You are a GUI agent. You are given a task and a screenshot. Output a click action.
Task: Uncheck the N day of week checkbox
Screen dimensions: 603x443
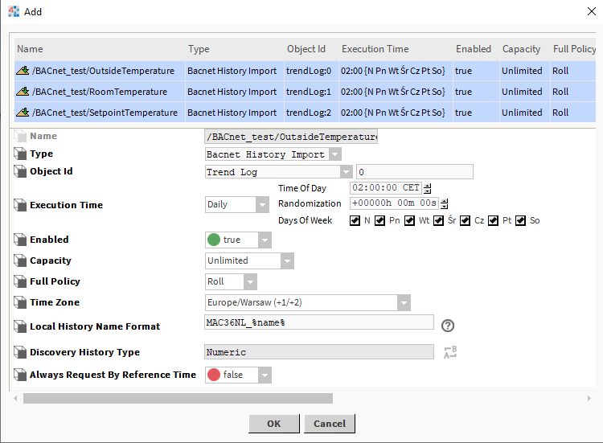[x=355, y=220]
